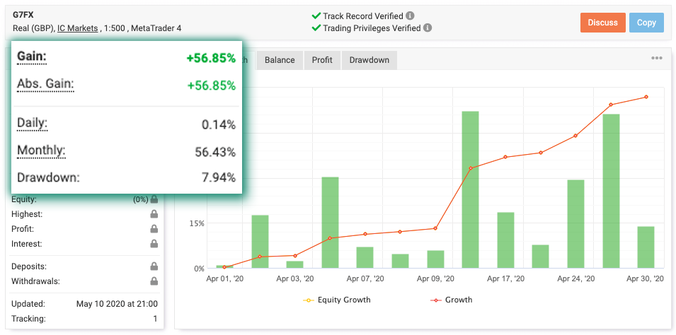This screenshot has width=676, height=335.
Task: Click the lock icon next to Deposits
Action: click(154, 266)
